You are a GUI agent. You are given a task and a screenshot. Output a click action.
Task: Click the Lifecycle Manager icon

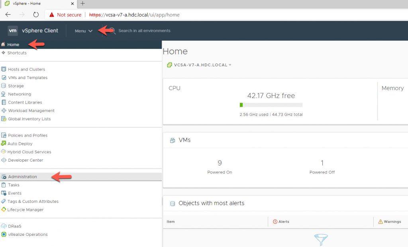tap(3, 209)
